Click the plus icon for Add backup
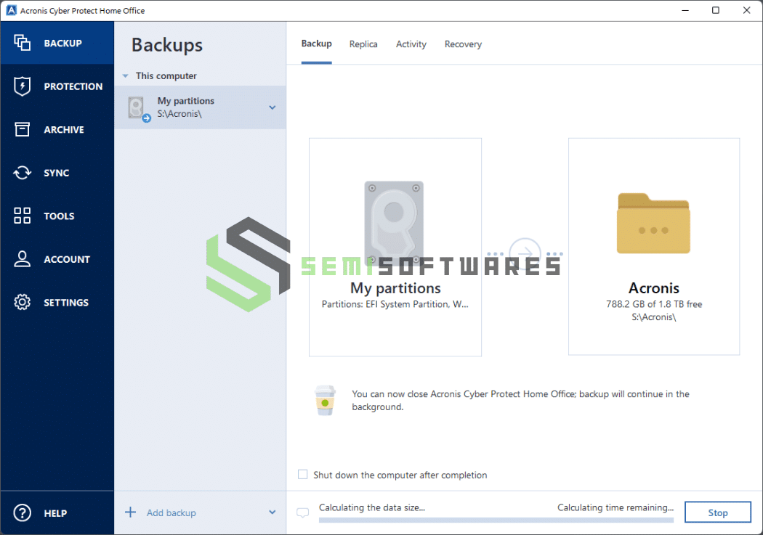 [130, 512]
